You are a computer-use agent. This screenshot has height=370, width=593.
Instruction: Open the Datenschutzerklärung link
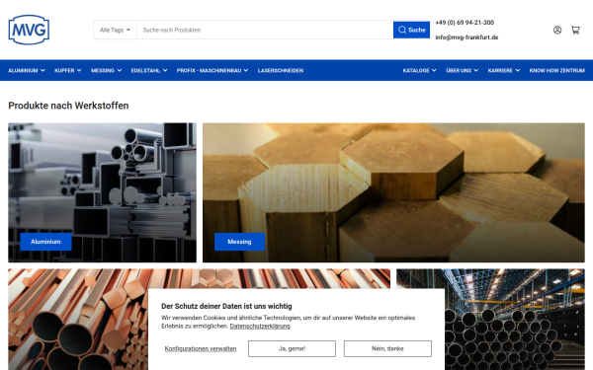coord(260,326)
